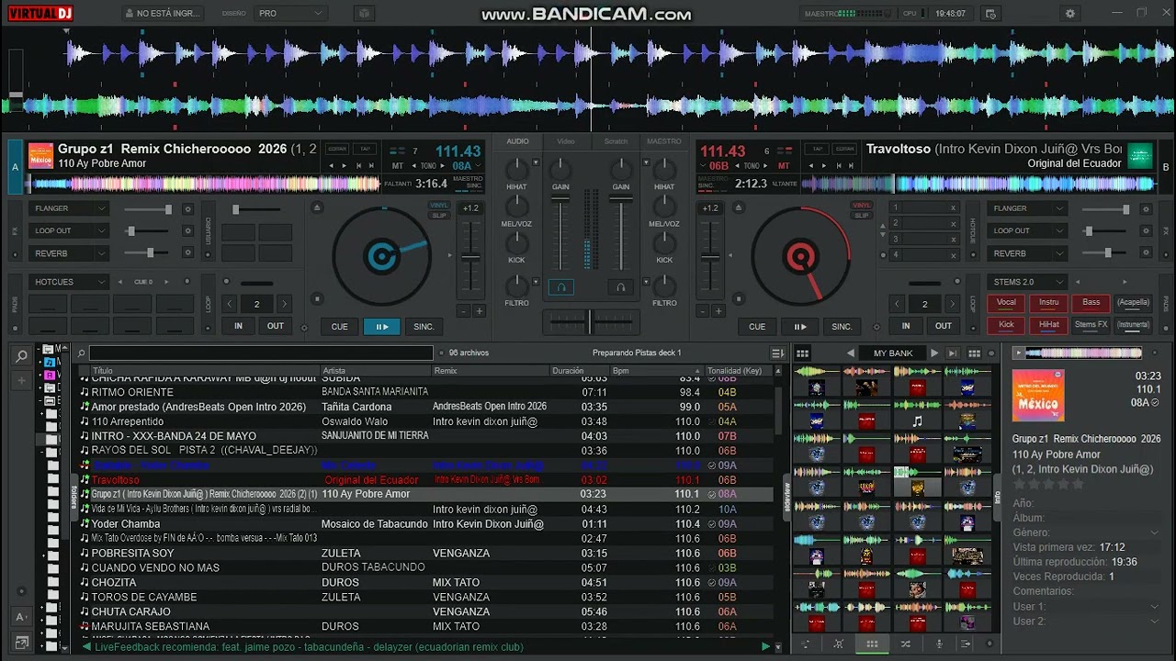The image size is (1176, 661).
Task: Pause playback on deck A
Action: [382, 326]
